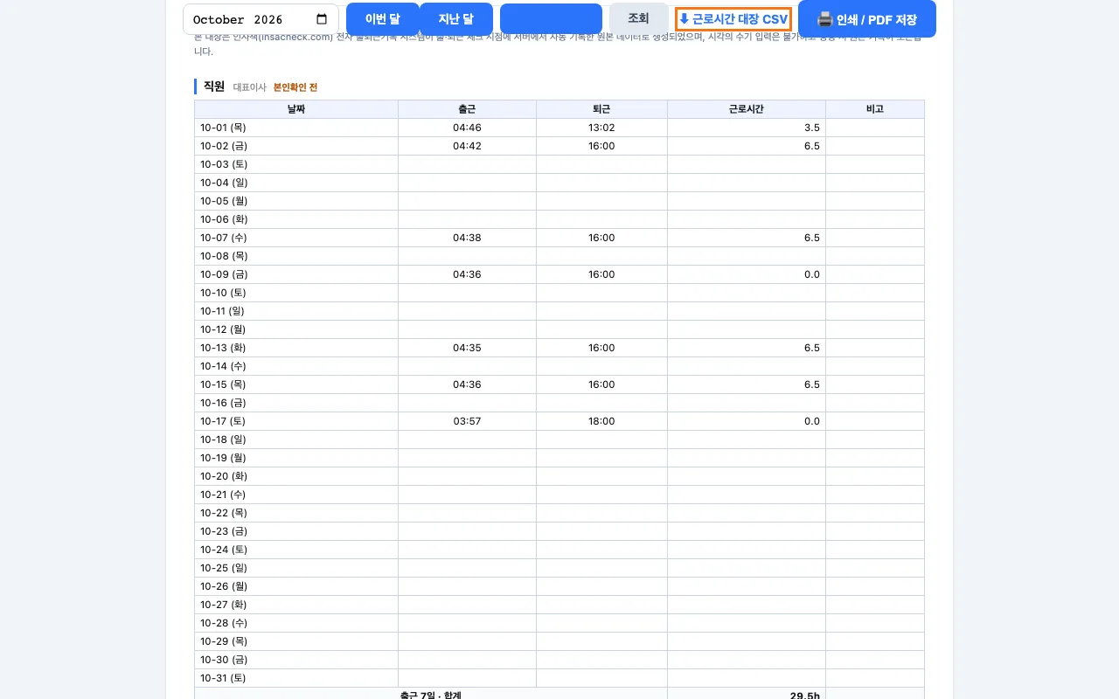
Task: Click the 03:57 clock-in time
Action: (x=467, y=421)
